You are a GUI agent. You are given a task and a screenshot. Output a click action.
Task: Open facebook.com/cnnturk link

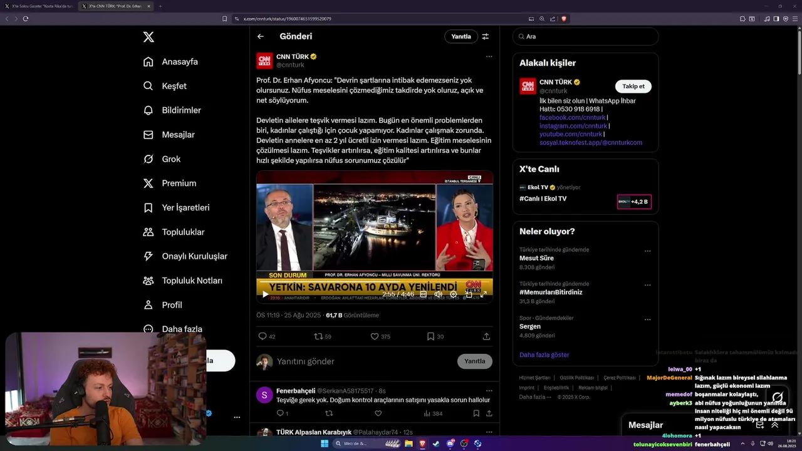572,117
